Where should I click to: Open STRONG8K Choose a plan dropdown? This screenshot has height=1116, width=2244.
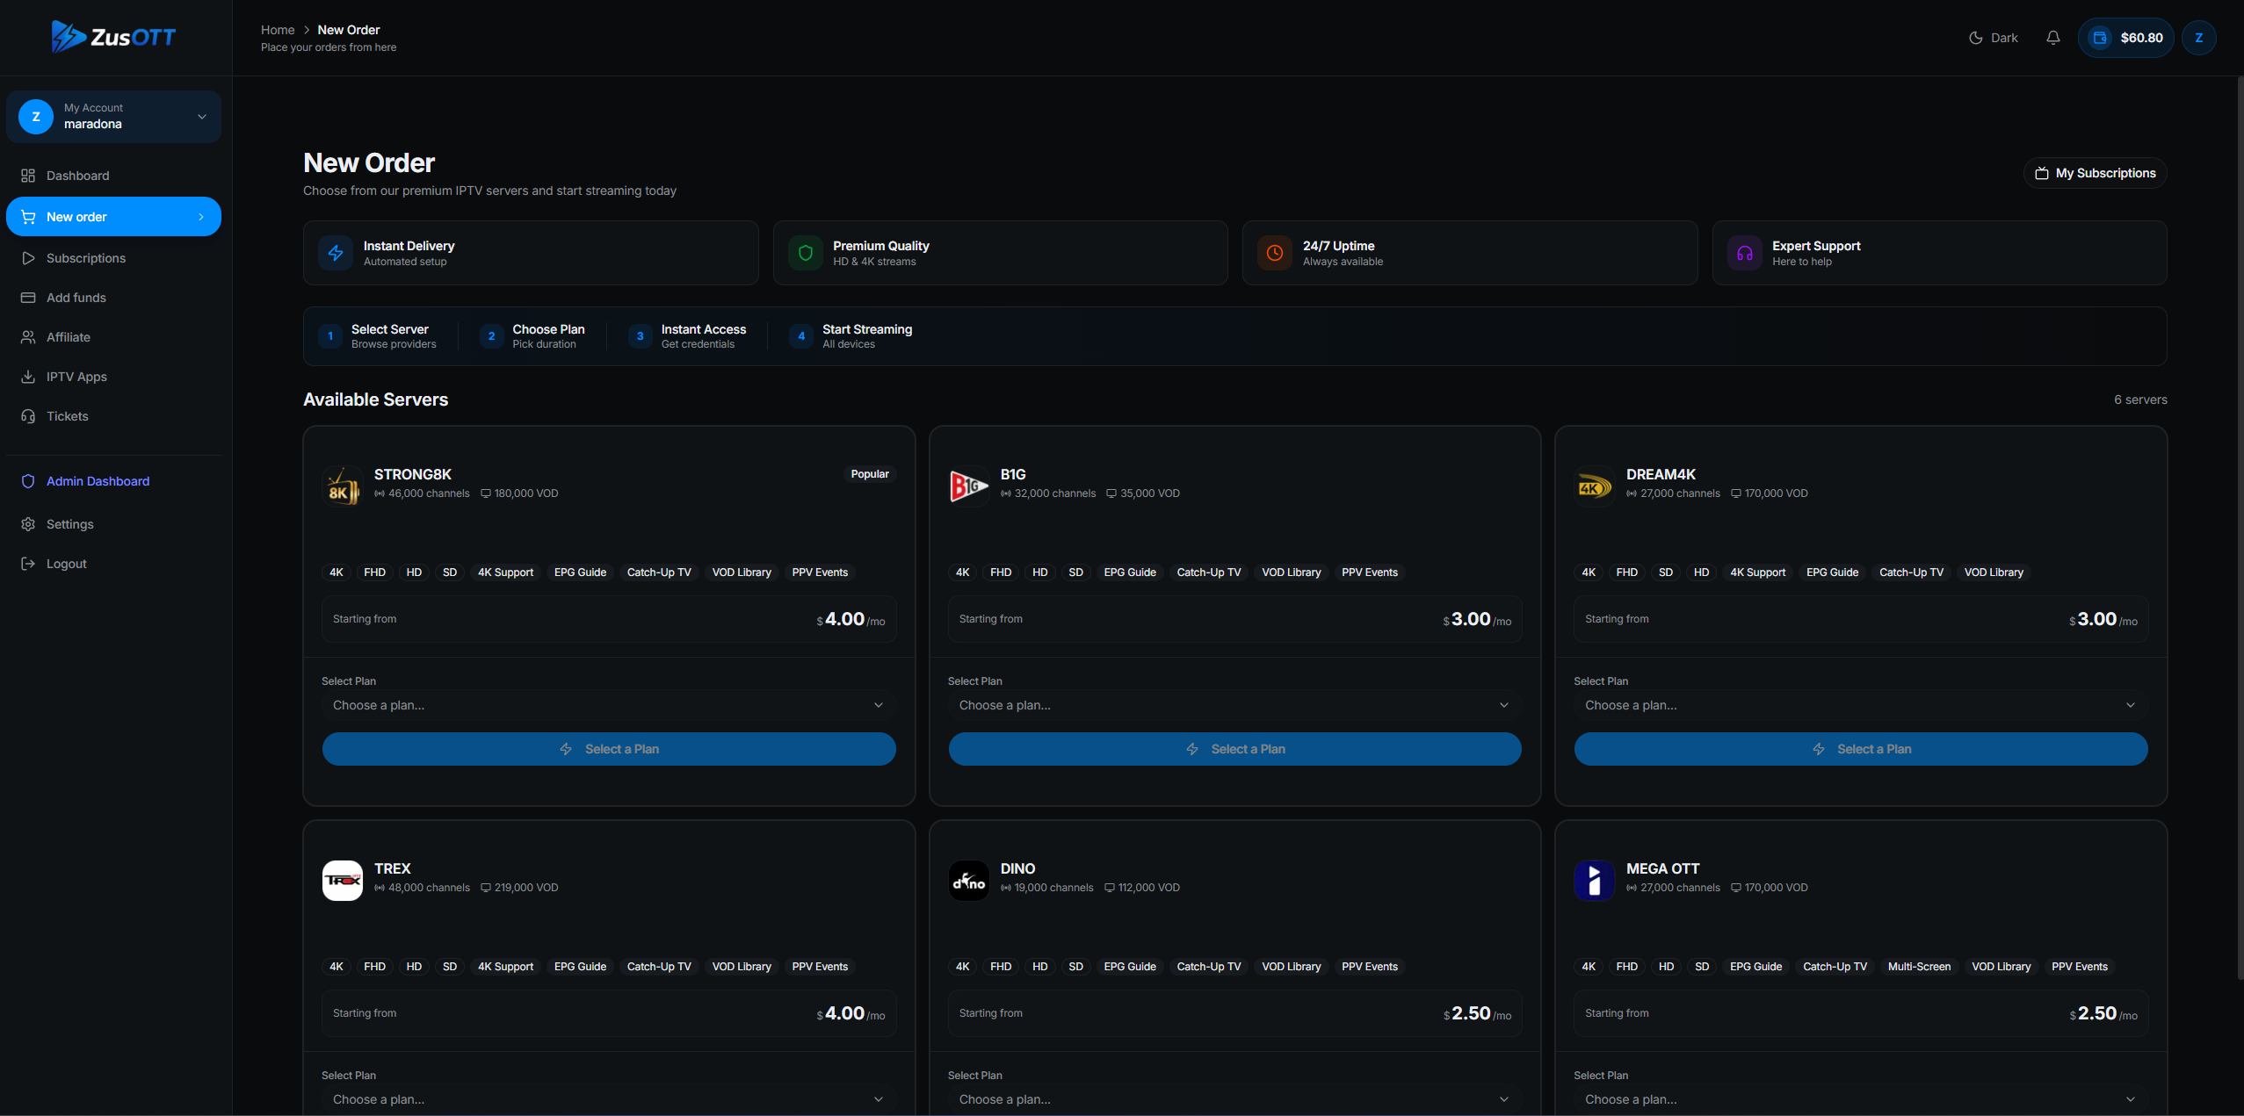point(608,705)
